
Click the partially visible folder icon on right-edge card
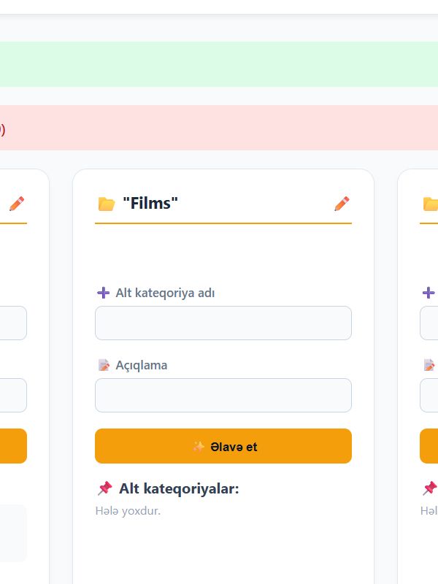[x=431, y=204]
